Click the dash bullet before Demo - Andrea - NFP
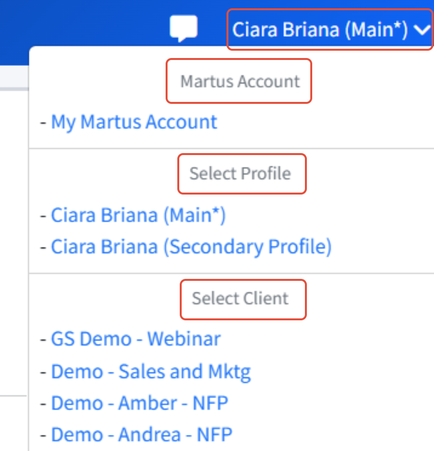Viewport: 434px width, 451px height. click(43, 435)
